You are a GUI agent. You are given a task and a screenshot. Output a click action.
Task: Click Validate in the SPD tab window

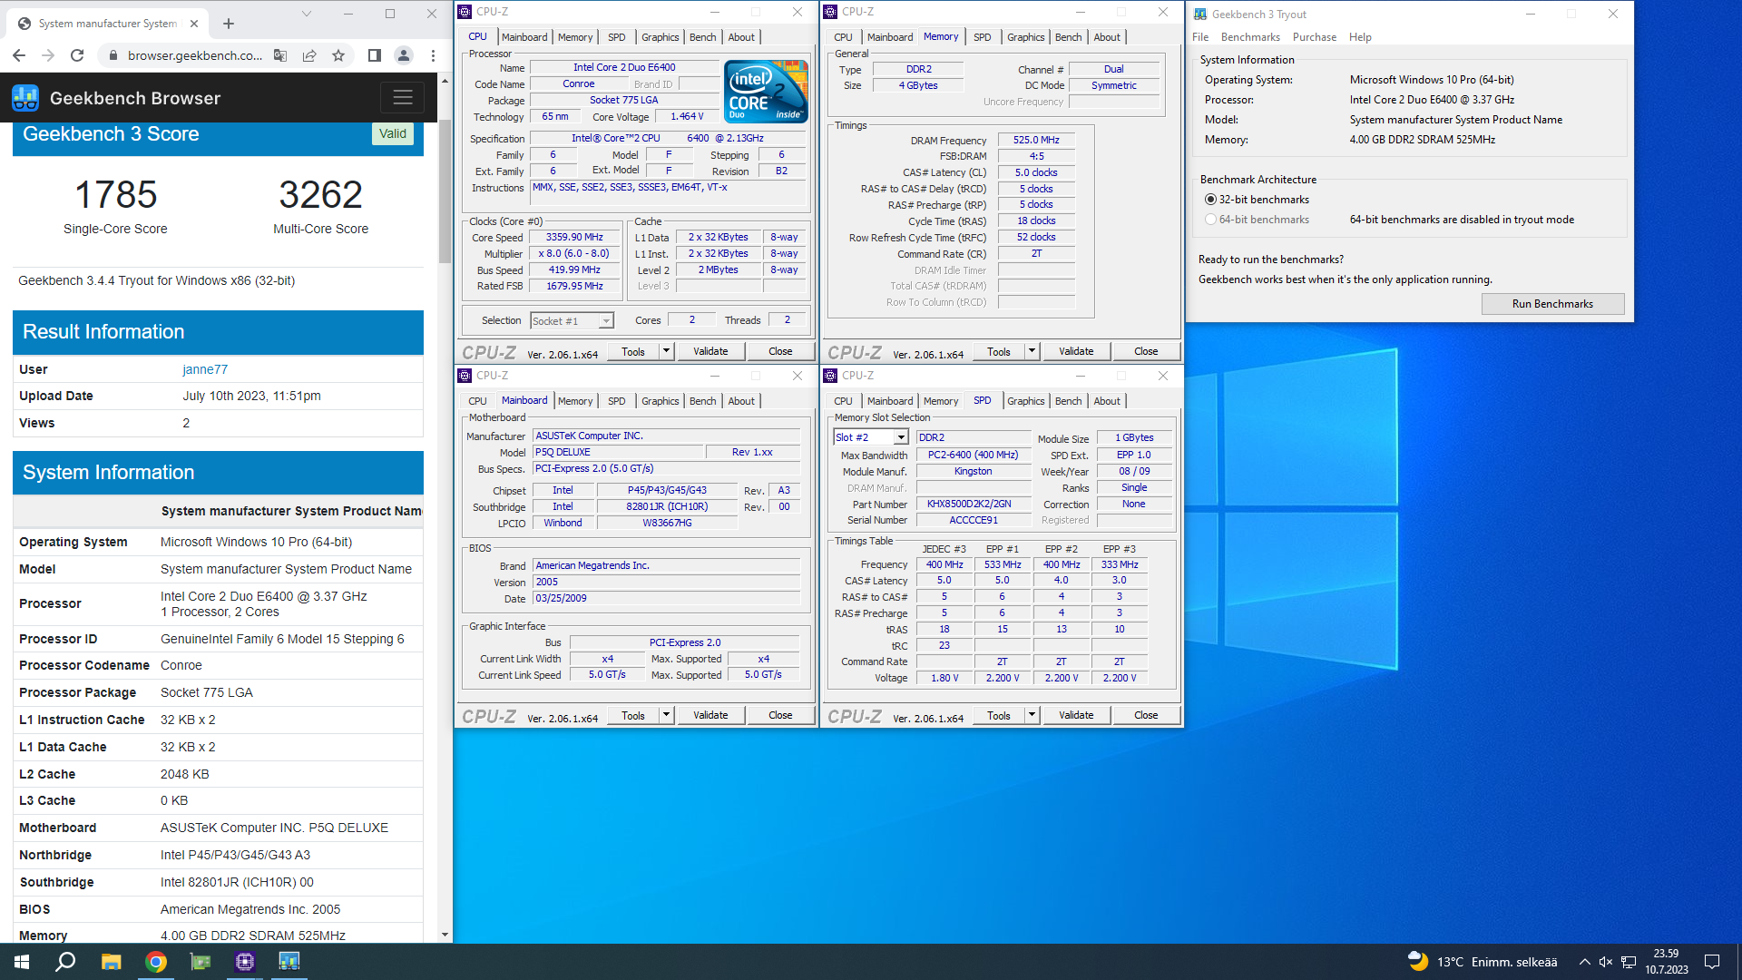coord(1076,715)
